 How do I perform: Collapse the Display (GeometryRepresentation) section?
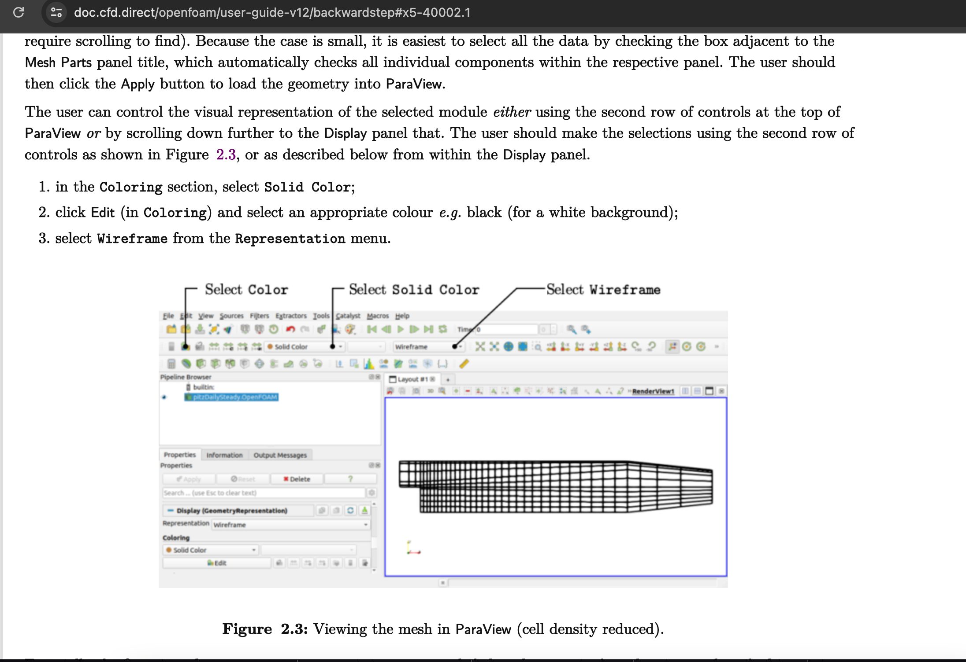point(171,511)
